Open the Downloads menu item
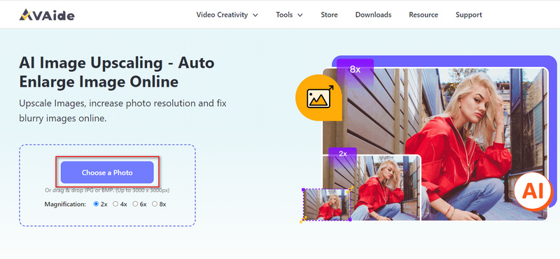Screen dimensions: 560x259 pyautogui.click(x=373, y=15)
